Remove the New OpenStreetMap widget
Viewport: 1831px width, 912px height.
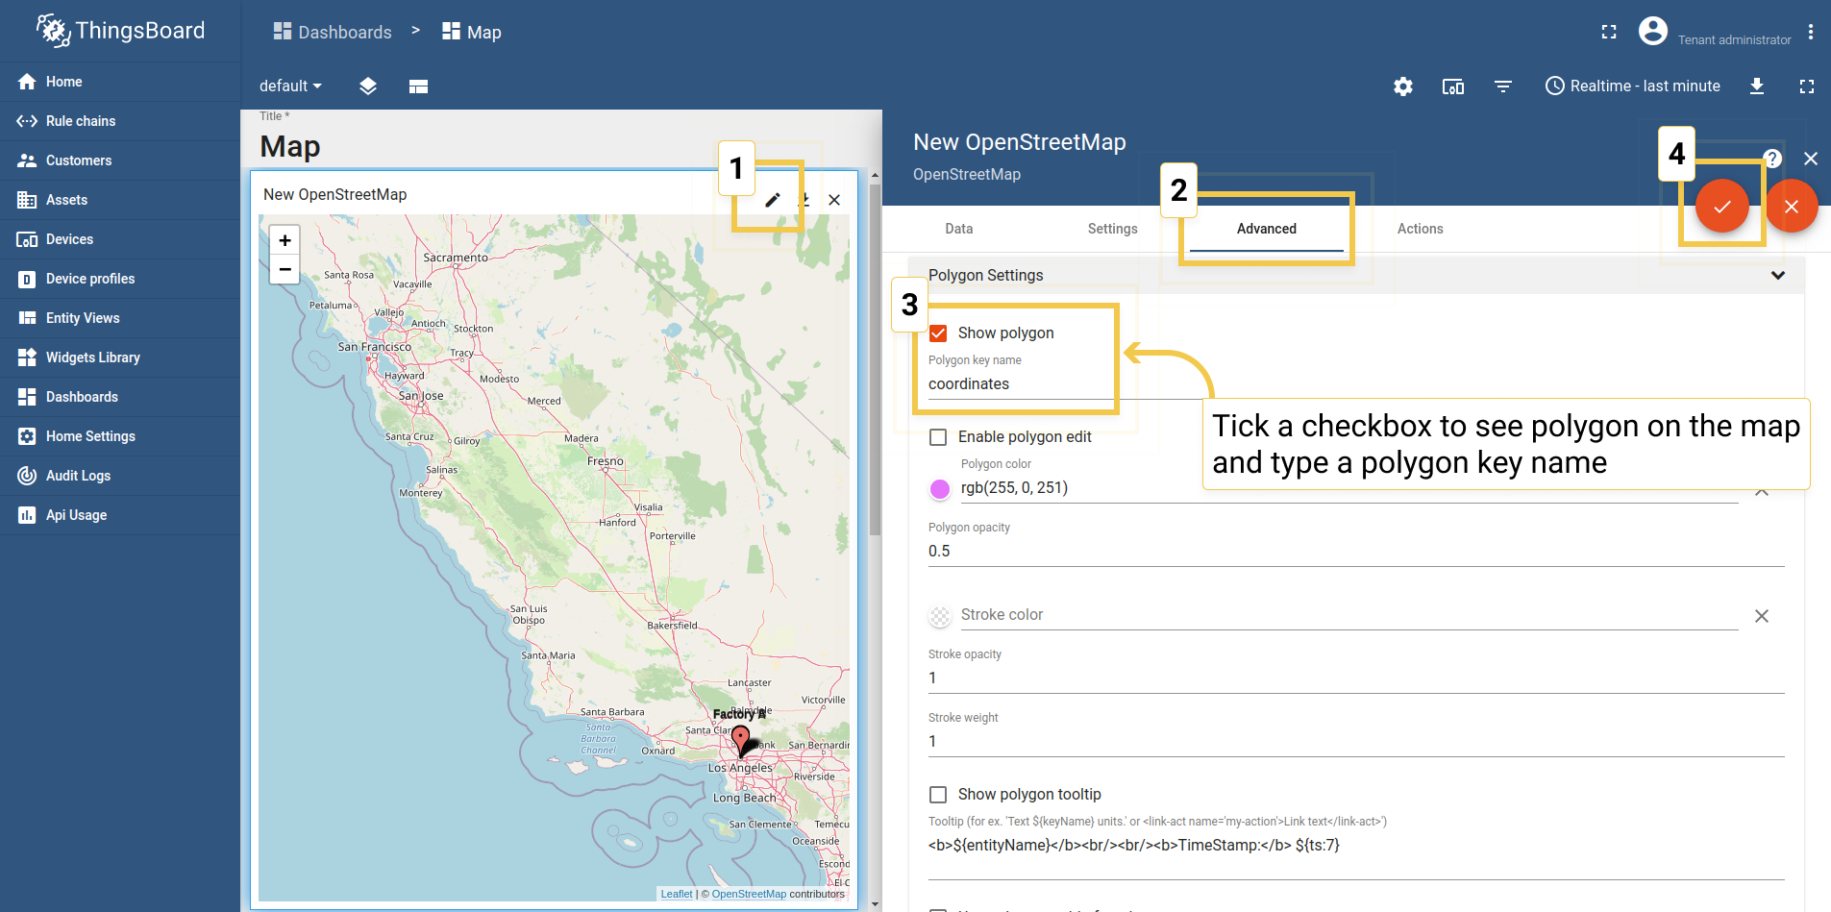(x=834, y=200)
